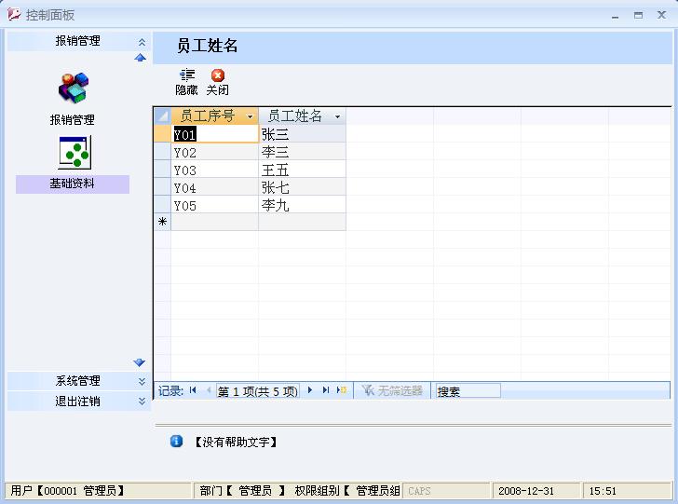
Task: Open the 员工序号 column dropdown arrow
Action: (250, 116)
